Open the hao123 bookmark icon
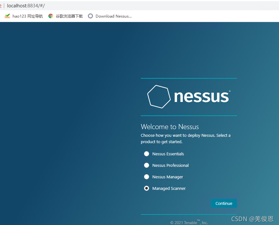 (7, 16)
